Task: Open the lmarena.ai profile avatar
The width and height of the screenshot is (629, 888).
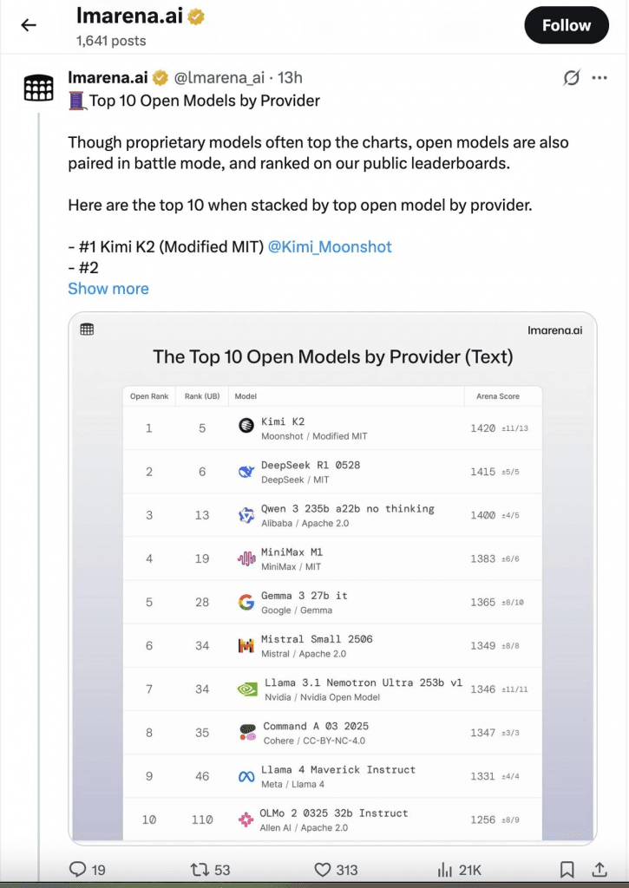Action: (38, 88)
